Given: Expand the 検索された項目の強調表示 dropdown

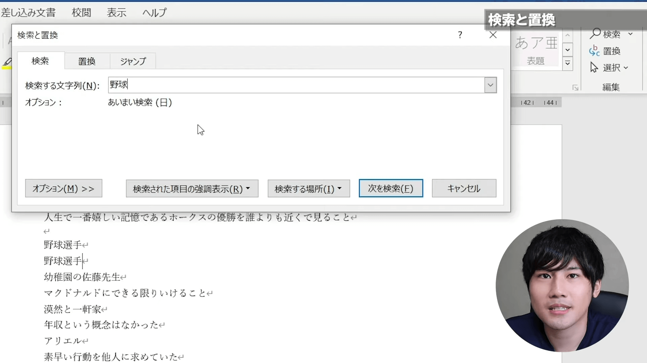Looking at the screenshot, I should point(248,189).
